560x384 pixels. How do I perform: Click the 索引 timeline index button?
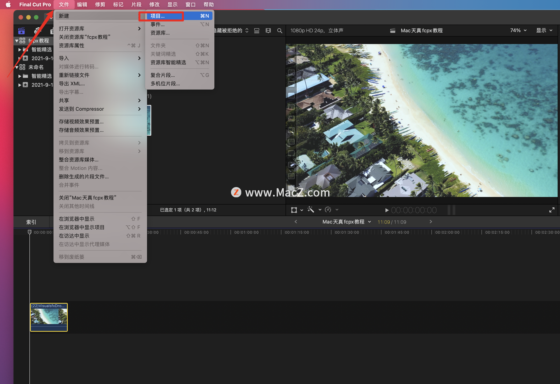[x=31, y=222]
